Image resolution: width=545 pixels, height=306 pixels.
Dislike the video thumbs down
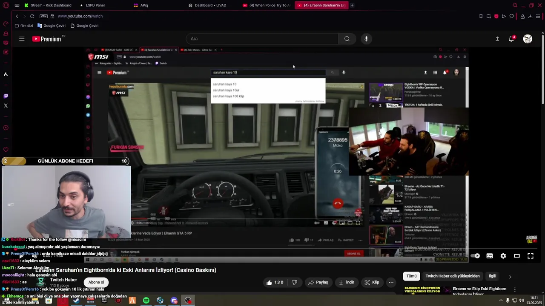(x=294, y=282)
